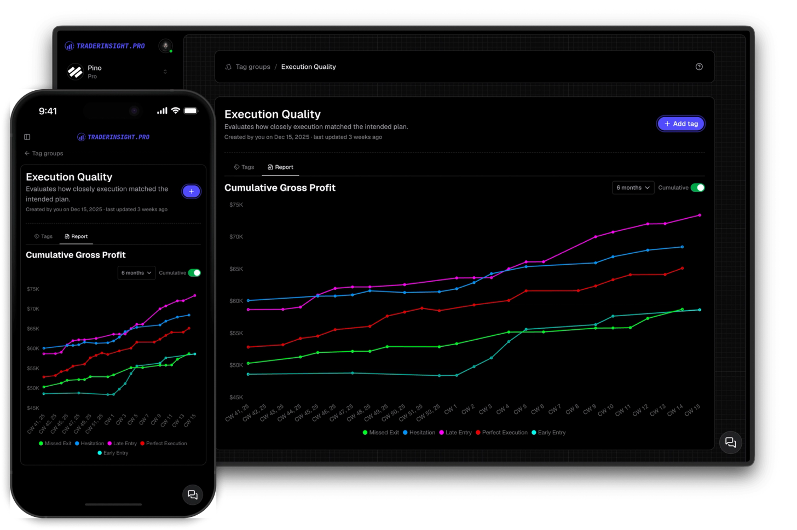Screen dimensions: 797x530
Task: Click the final Hesitation data point on desktop chart
Action: pos(682,247)
